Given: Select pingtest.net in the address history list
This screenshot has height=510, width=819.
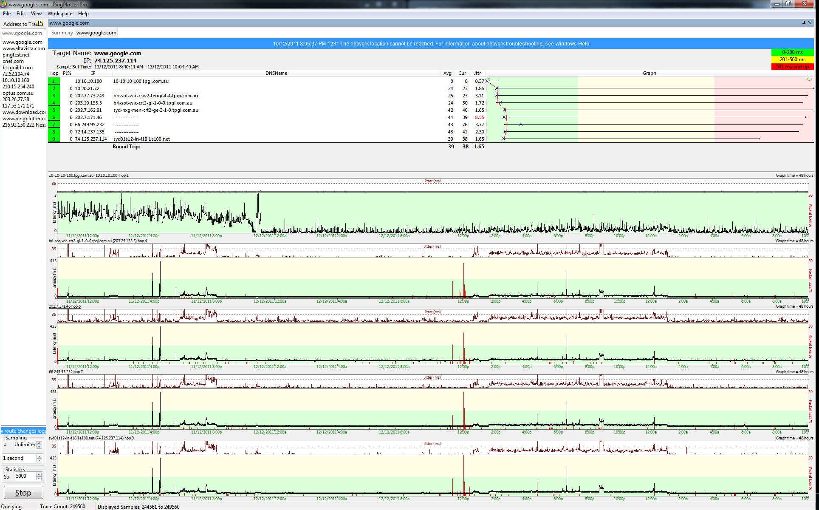Looking at the screenshot, I should coord(16,55).
